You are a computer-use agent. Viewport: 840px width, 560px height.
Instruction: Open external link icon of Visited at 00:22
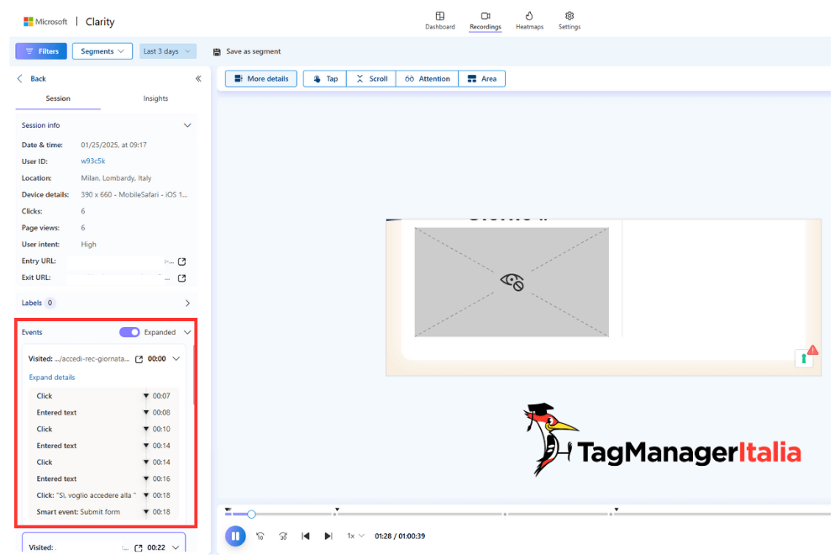139,548
